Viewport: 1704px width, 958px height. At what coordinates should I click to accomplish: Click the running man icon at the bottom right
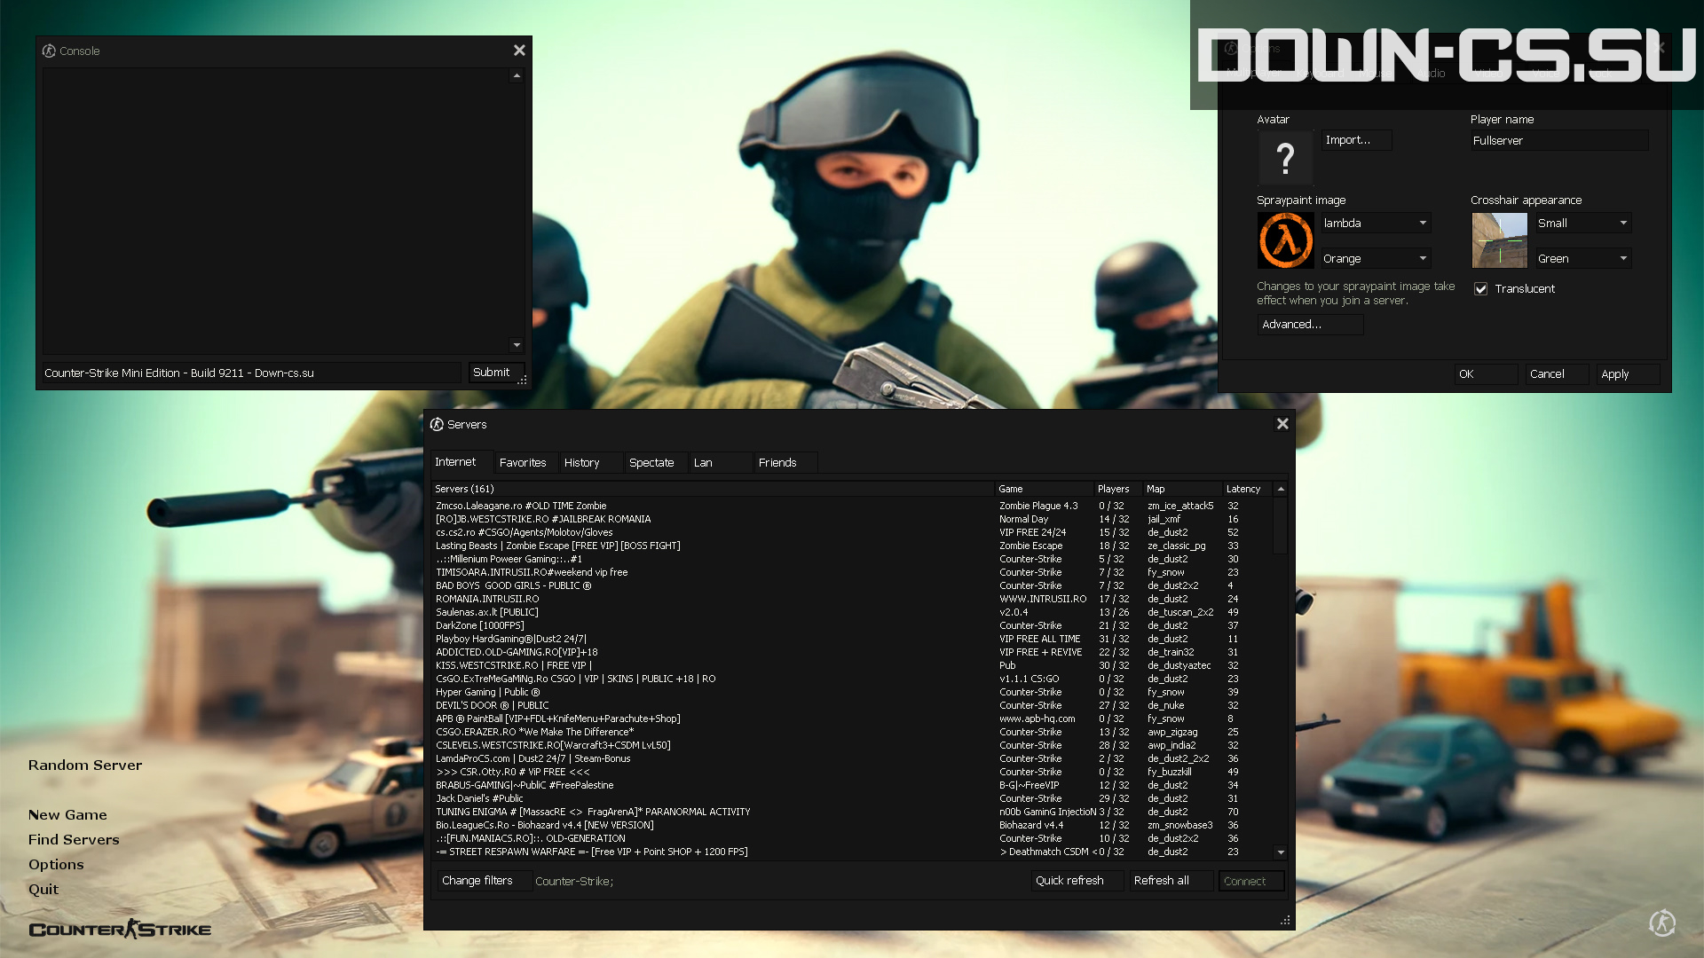click(1662, 923)
